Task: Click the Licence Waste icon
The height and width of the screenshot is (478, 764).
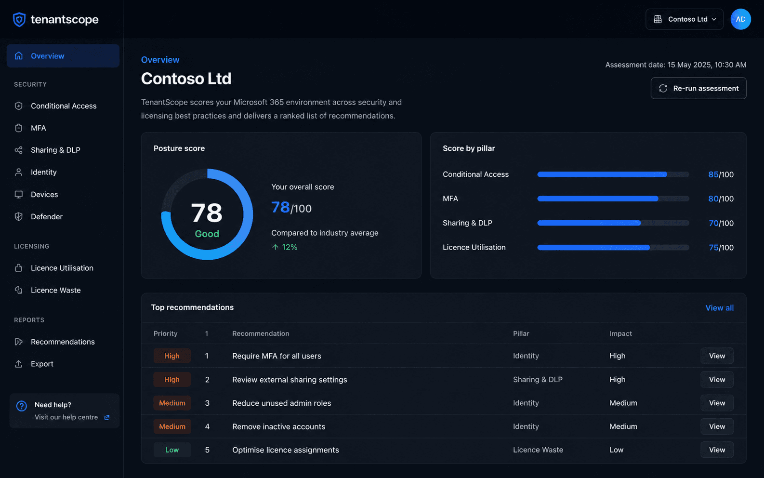Action: (x=19, y=290)
